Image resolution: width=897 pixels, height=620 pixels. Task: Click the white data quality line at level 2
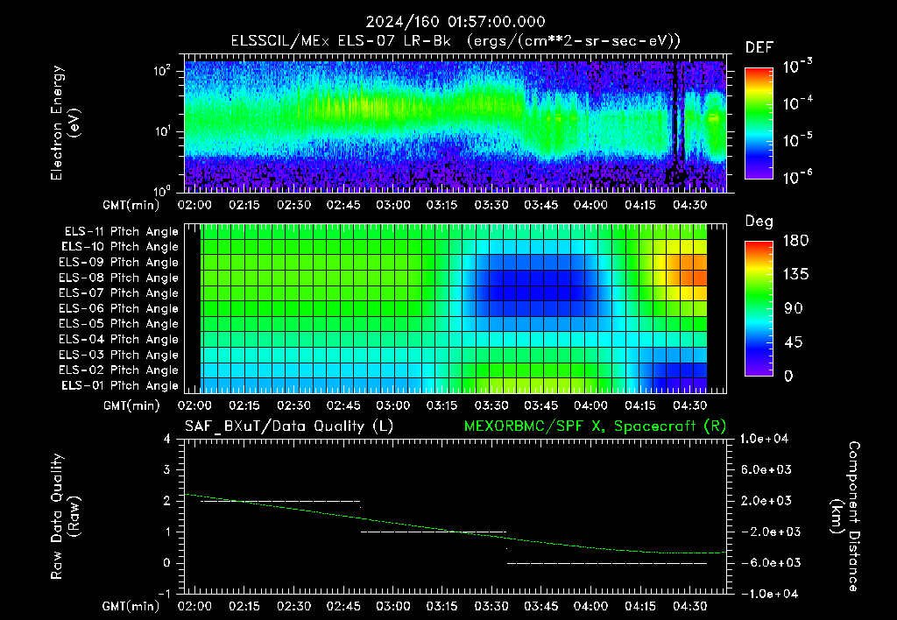tap(280, 501)
